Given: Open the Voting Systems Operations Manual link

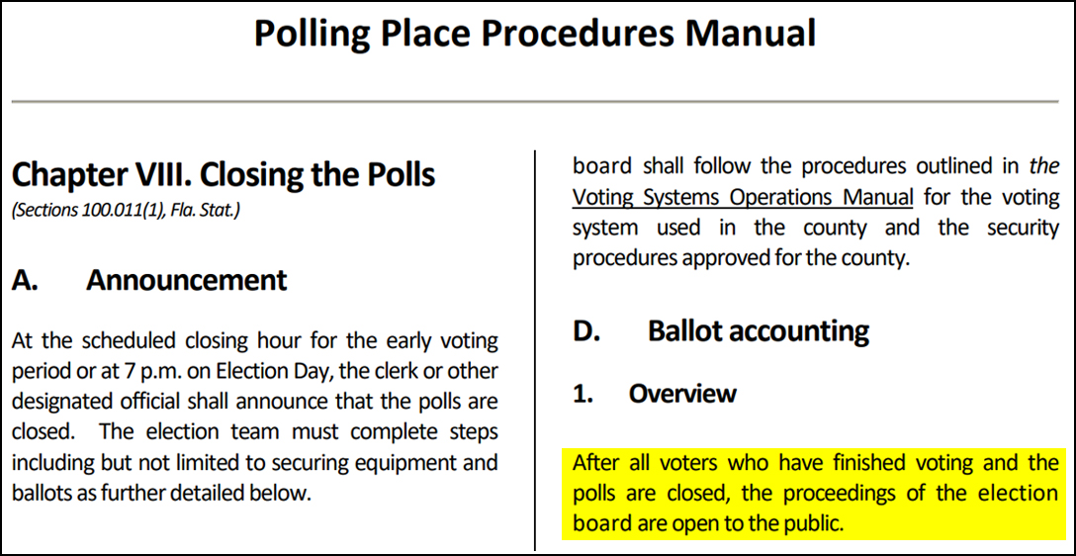Looking at the screenshot, I should point(743,197).
